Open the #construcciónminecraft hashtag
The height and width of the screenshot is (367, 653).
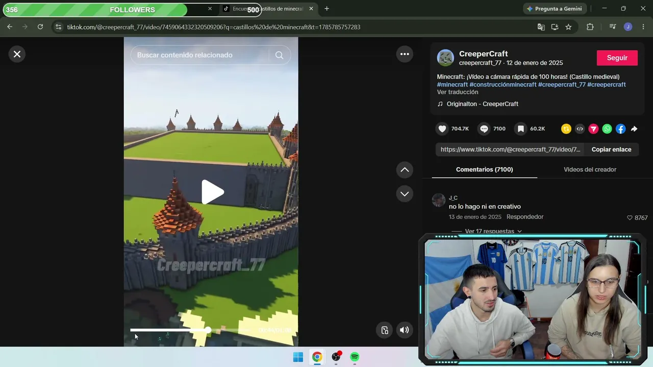tap(503, 85)
